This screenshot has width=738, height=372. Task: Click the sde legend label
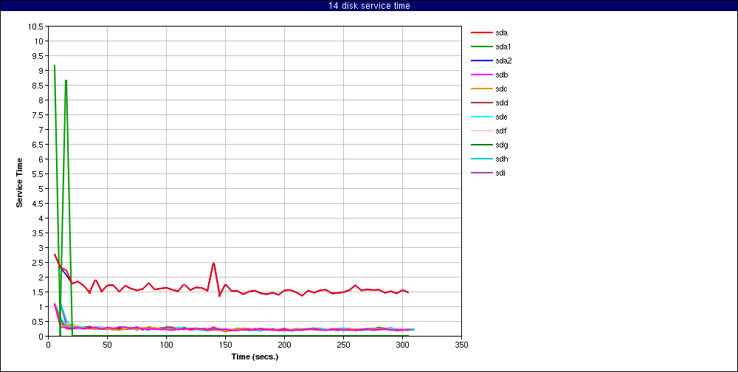click(501, 117)
